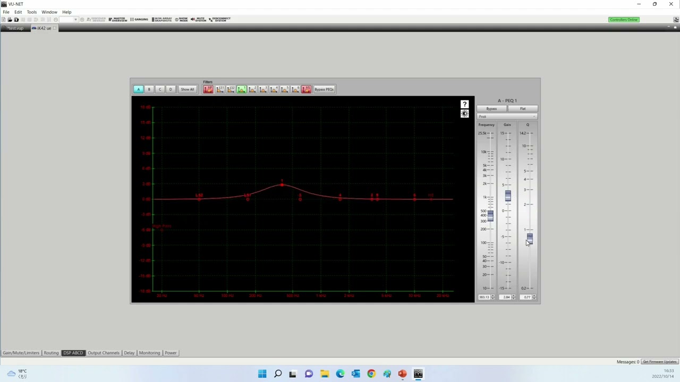Click the Gain value field 2.84
Screen dimensions: 680x382
coord(506,297)
